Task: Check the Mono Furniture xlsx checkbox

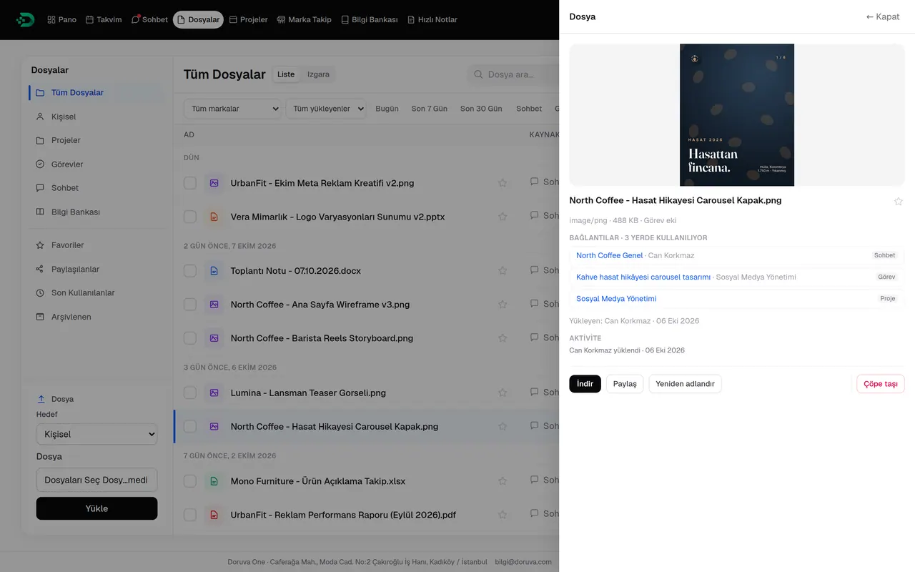Action: (x=190, y=481)
